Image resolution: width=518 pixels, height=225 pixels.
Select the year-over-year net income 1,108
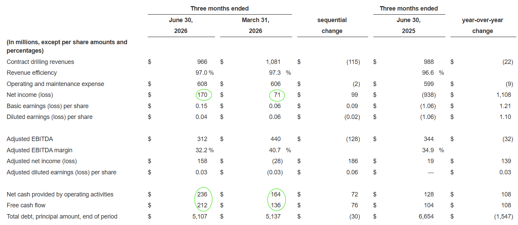click(503, 95)
